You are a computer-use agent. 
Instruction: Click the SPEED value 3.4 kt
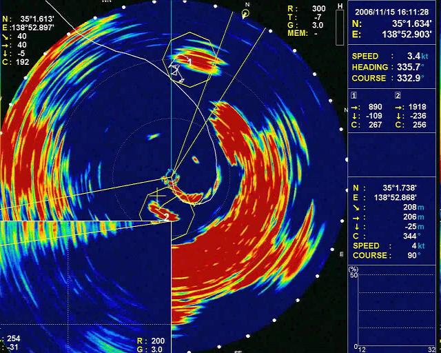click(x=418, y=56)
